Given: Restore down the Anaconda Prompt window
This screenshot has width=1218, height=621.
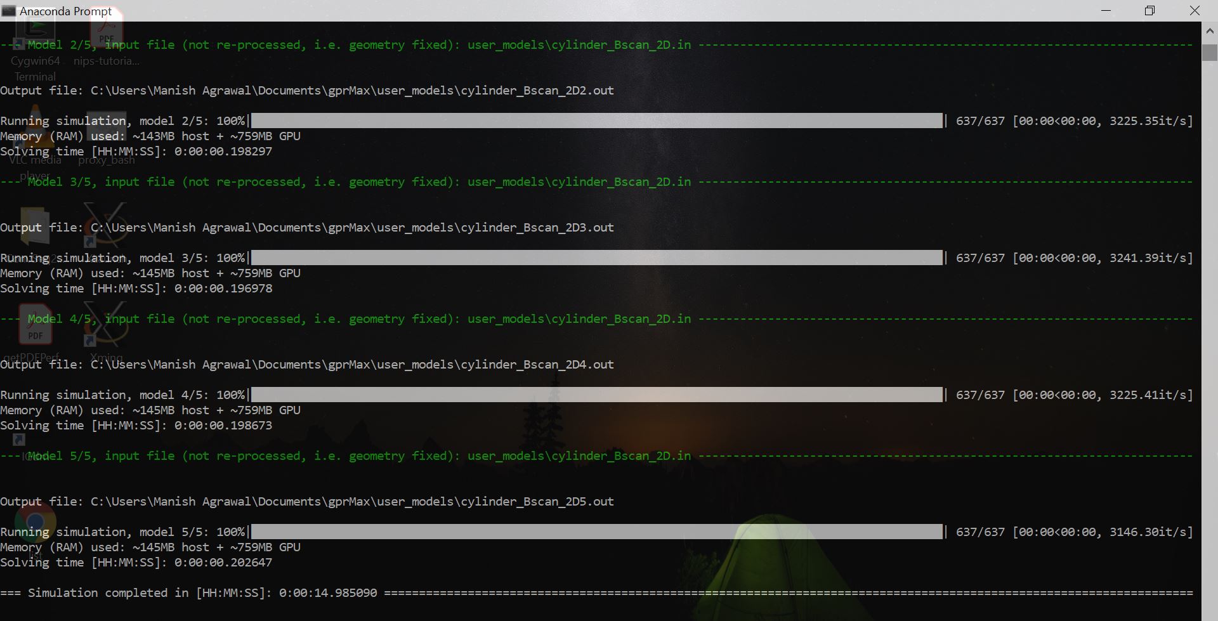Looking at the screenshot, I should click(x=1149, y=10).
